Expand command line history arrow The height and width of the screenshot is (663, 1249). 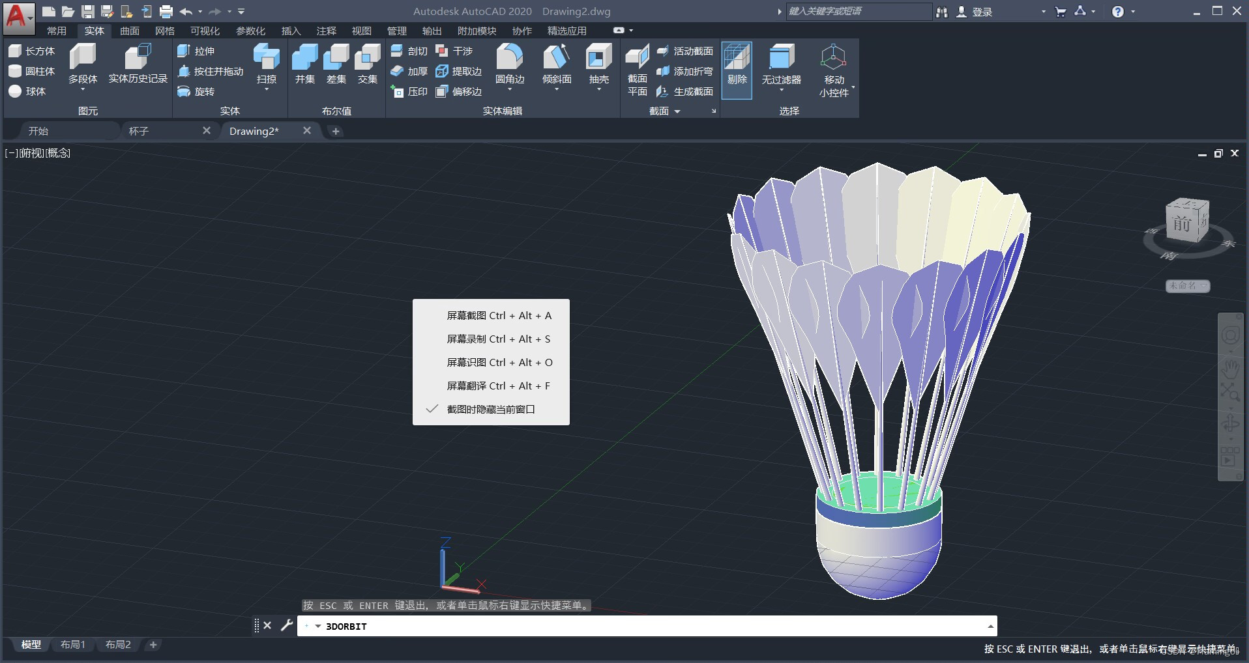tap(990, 627)
